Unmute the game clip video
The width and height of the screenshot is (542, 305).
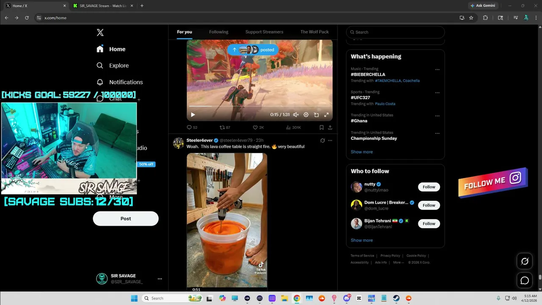[x=296, y=115]
